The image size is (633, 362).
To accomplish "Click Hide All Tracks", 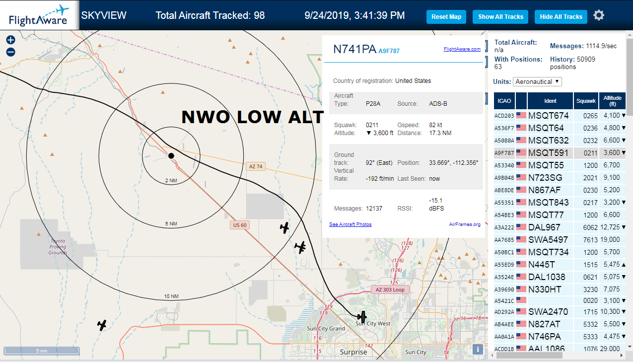I will click(x=561, y=17).
